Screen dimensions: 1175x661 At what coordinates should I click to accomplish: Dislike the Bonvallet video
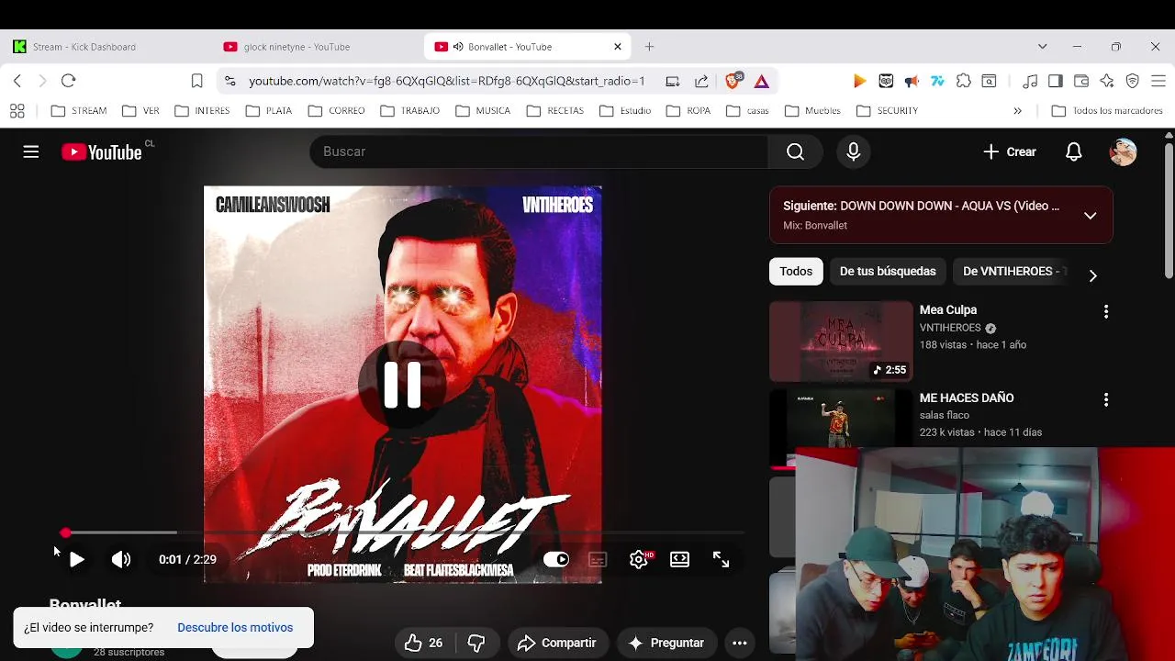click(x=476, y=643)
